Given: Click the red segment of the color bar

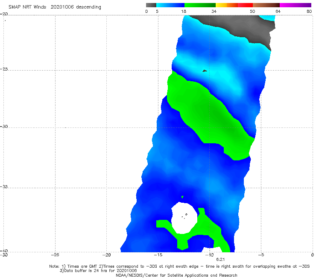Looking at the screenshot, I should tap(245, 5).
